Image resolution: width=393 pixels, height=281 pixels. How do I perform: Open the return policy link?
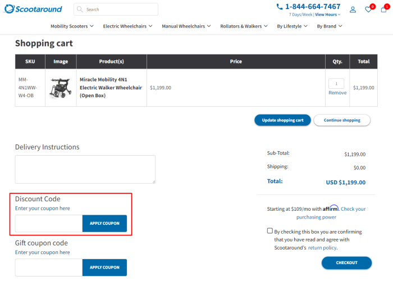pyautogui.click(x=322, y=248)
